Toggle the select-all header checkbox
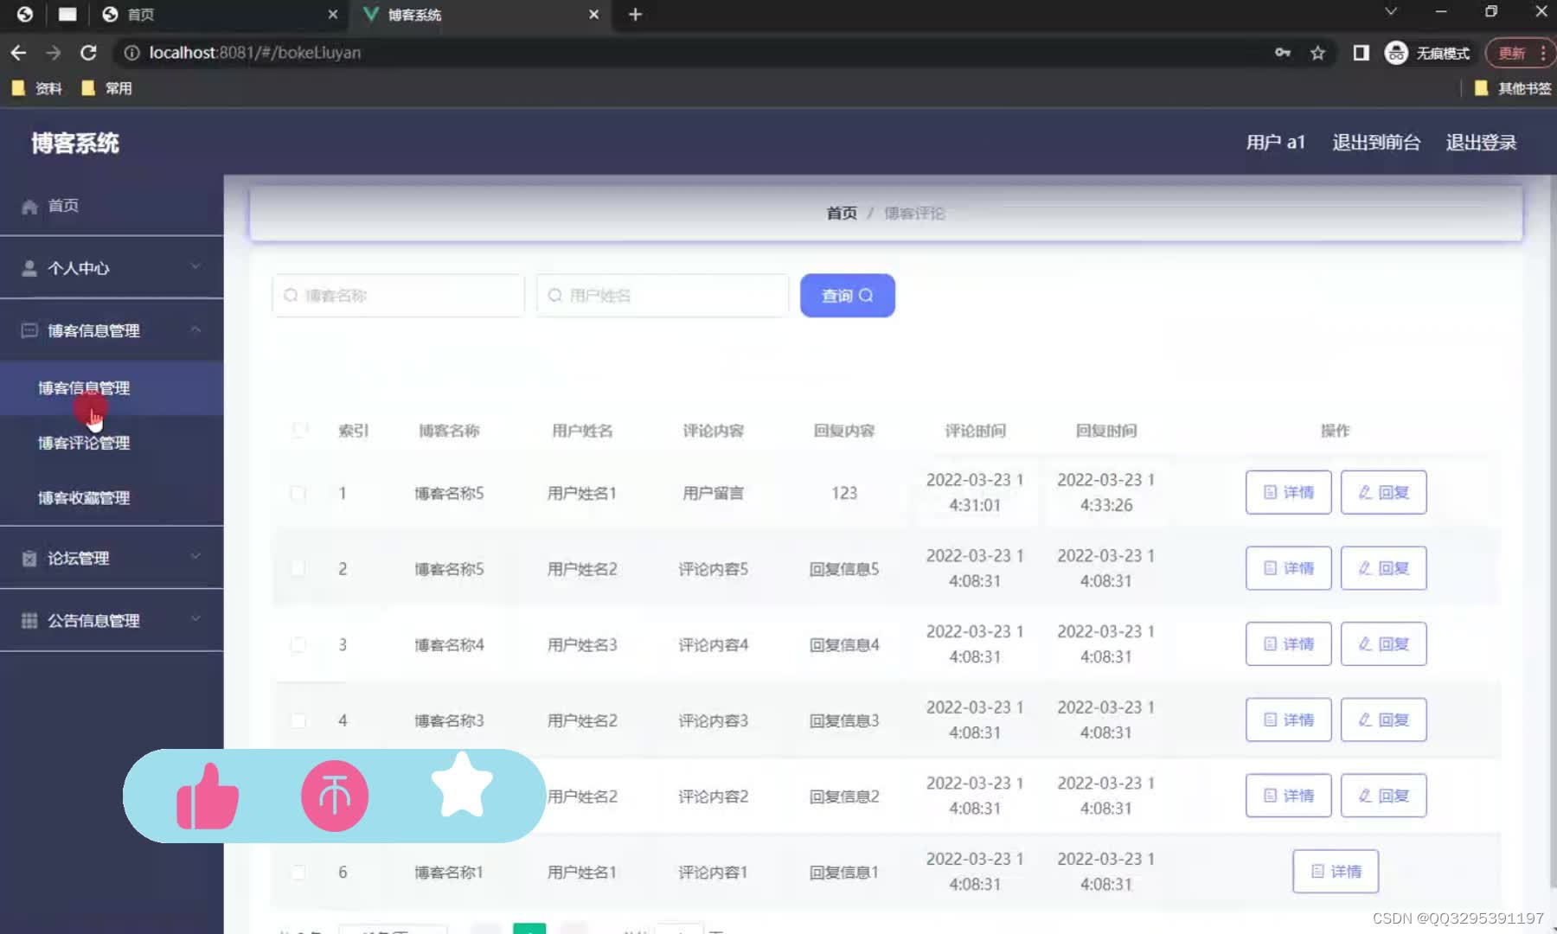The width and height of the screenshot is (1557, 934). [299, 430]
